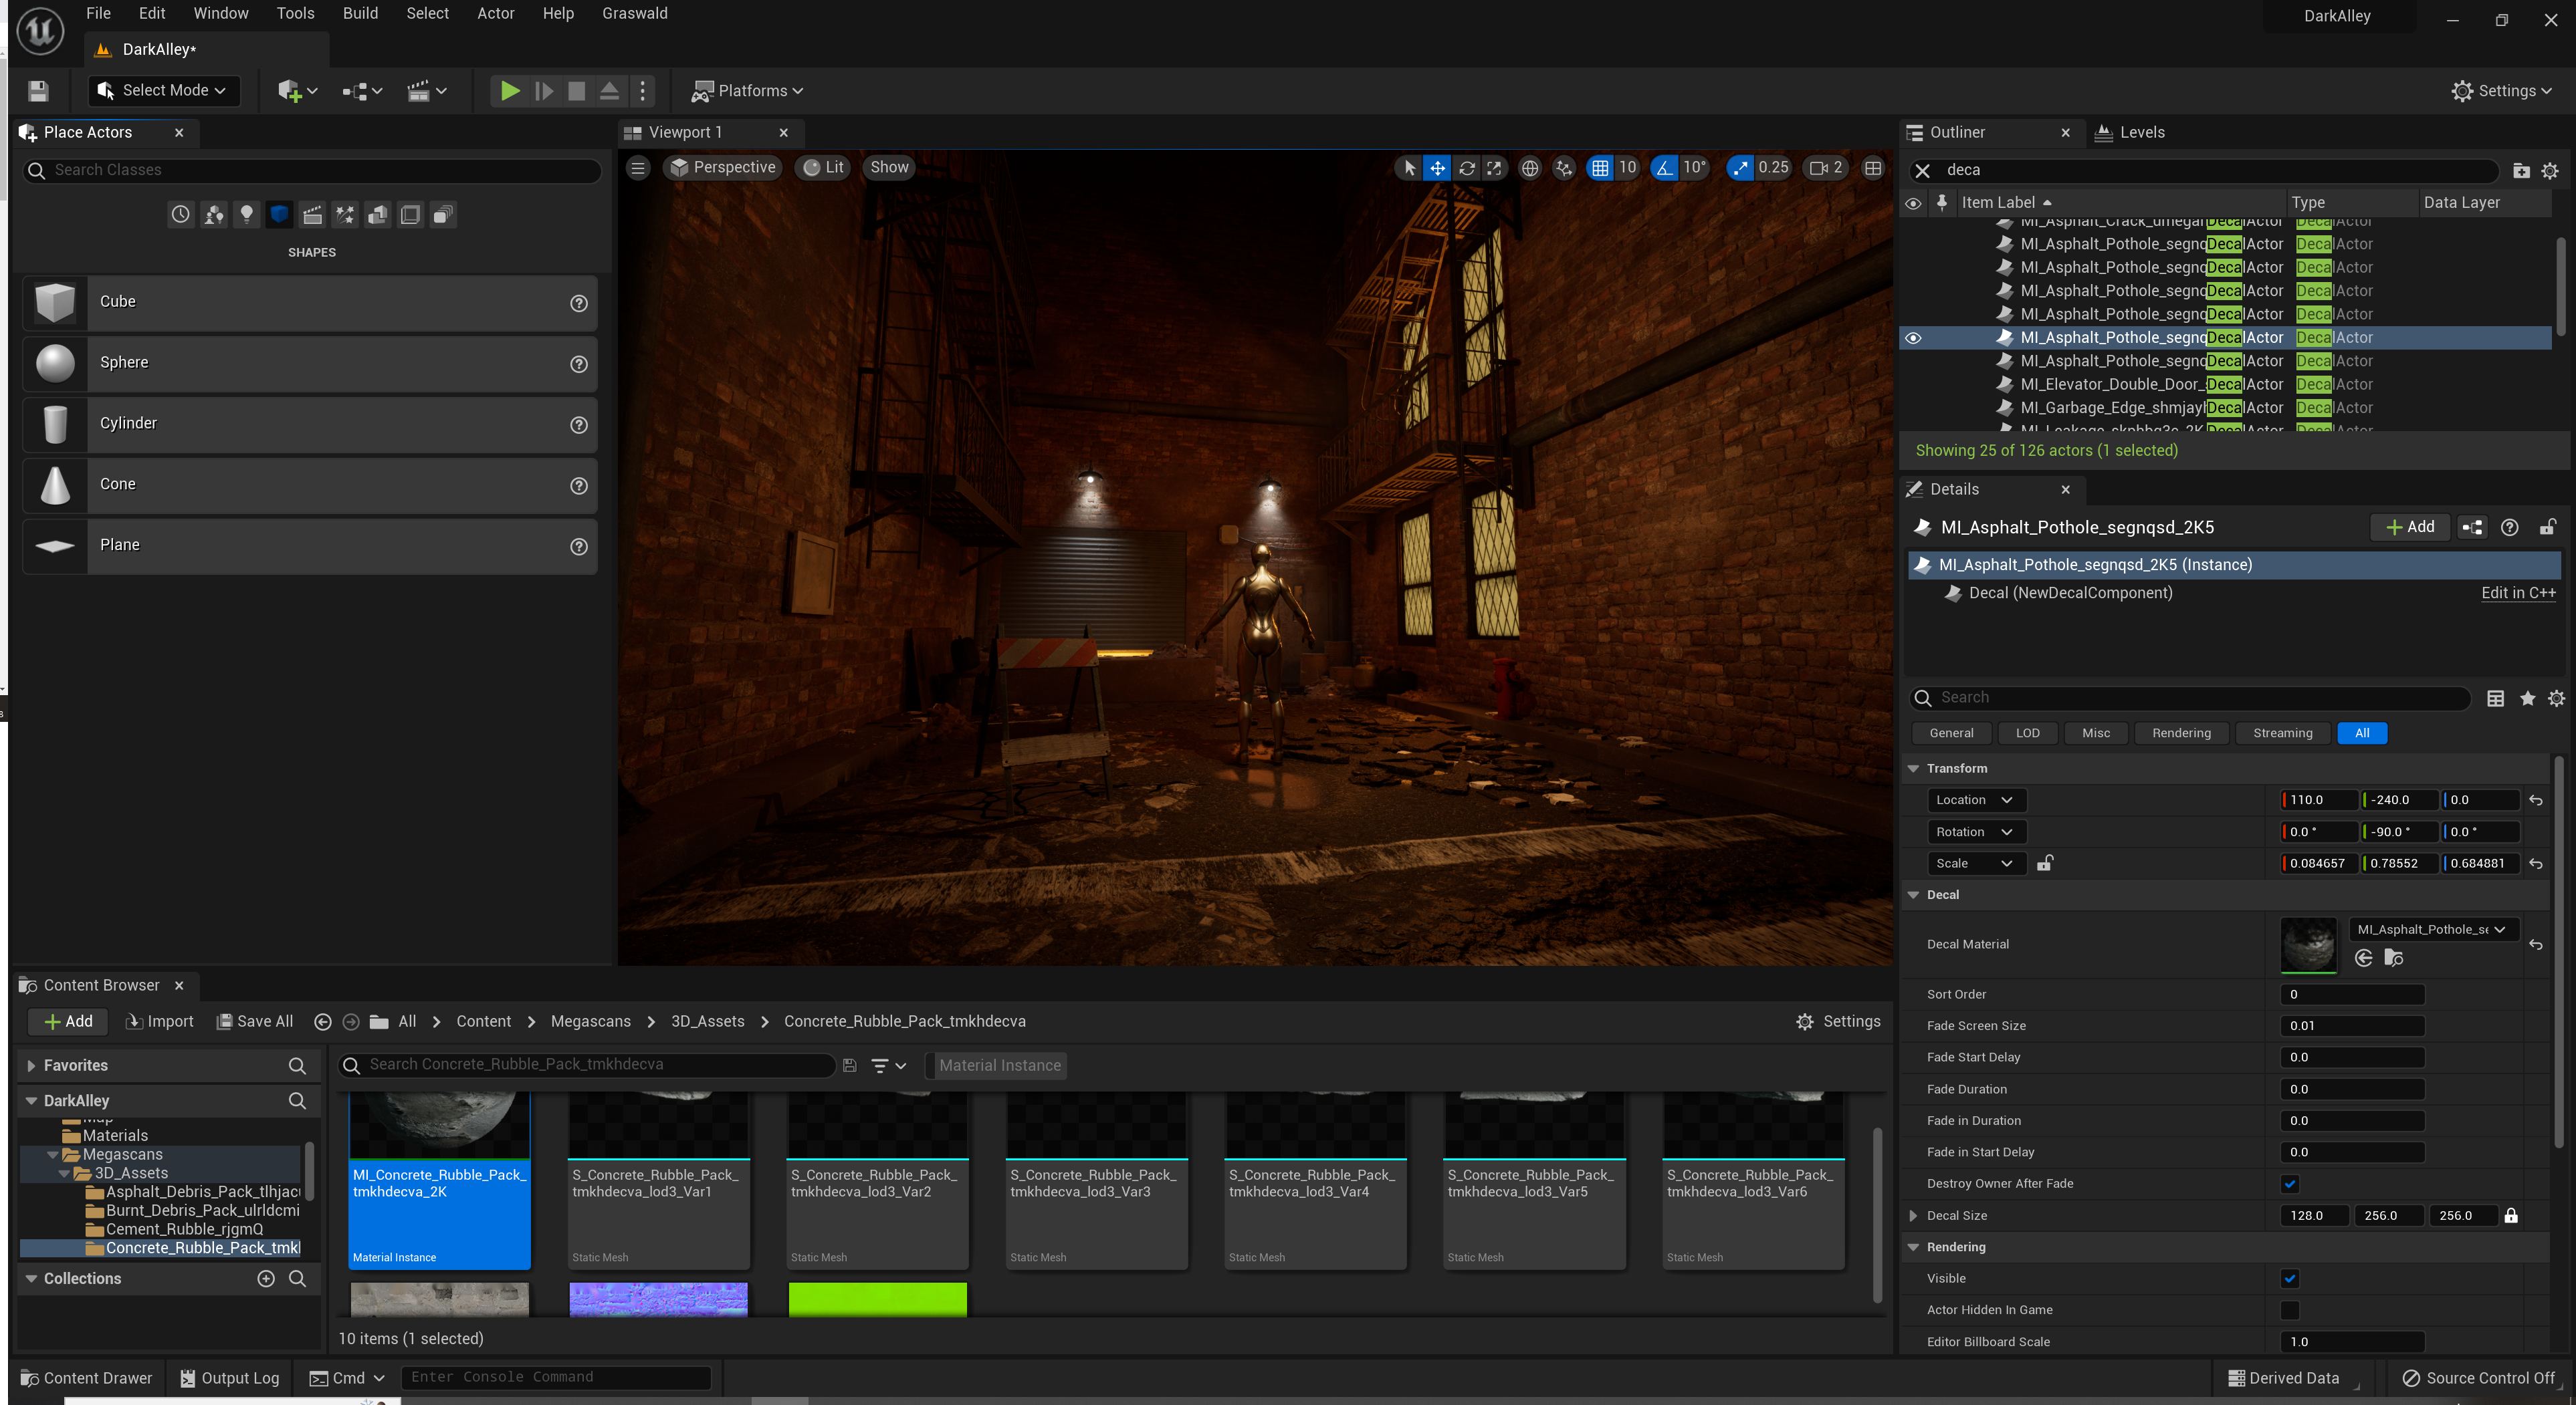Open the Build menu
This screenshot has height=1405, width=2576.
click(360, 13)
